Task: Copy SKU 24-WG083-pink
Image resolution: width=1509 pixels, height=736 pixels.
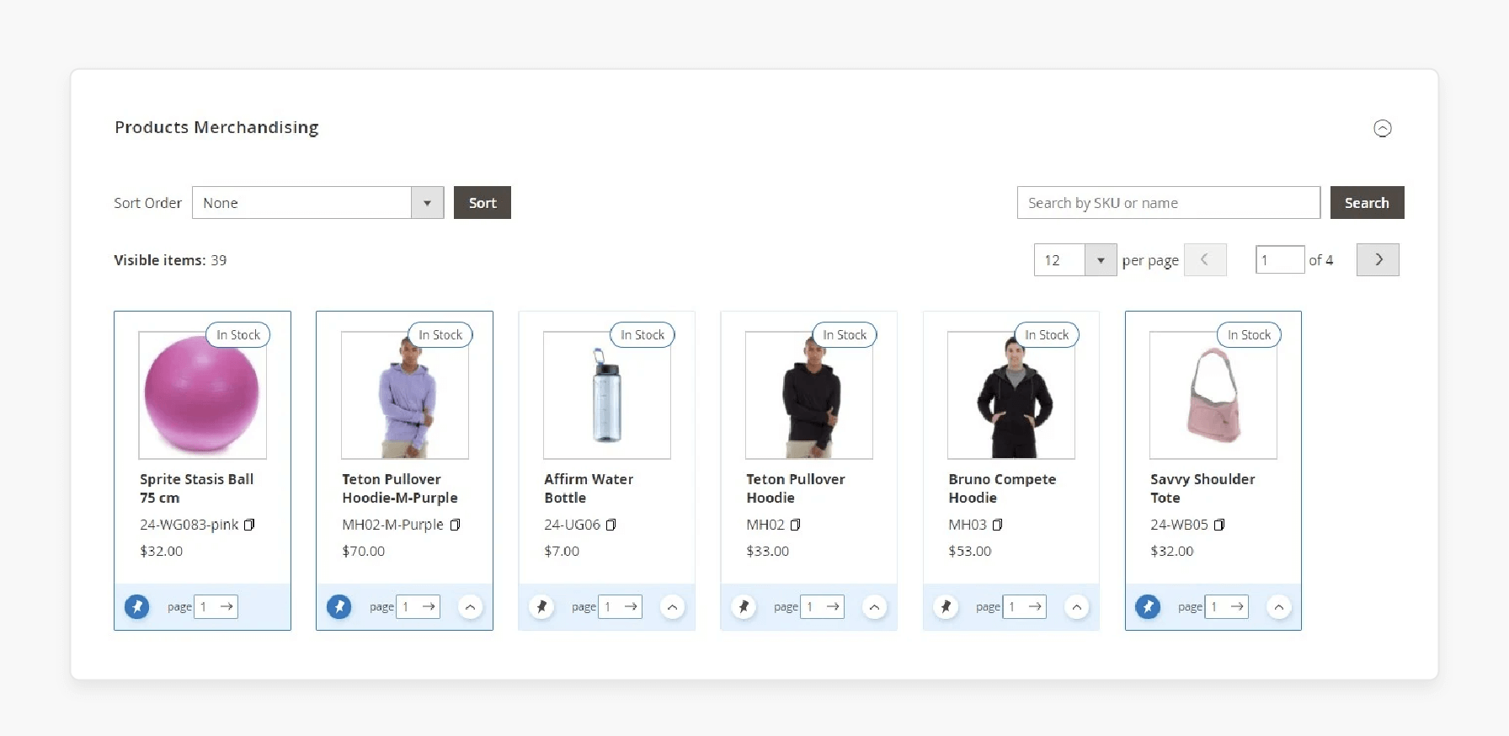Action: [249, 525]
